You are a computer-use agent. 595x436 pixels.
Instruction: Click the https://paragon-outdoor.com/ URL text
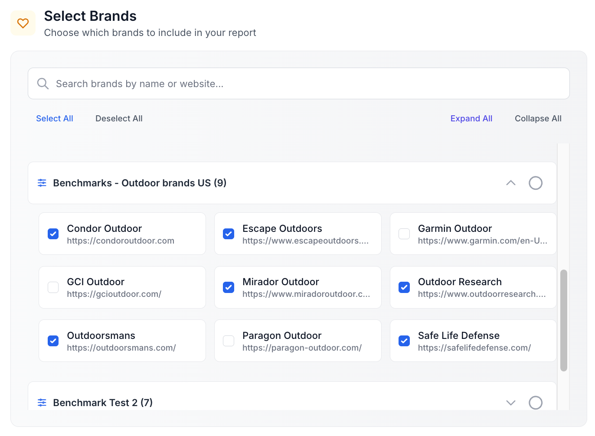(302, 348)
